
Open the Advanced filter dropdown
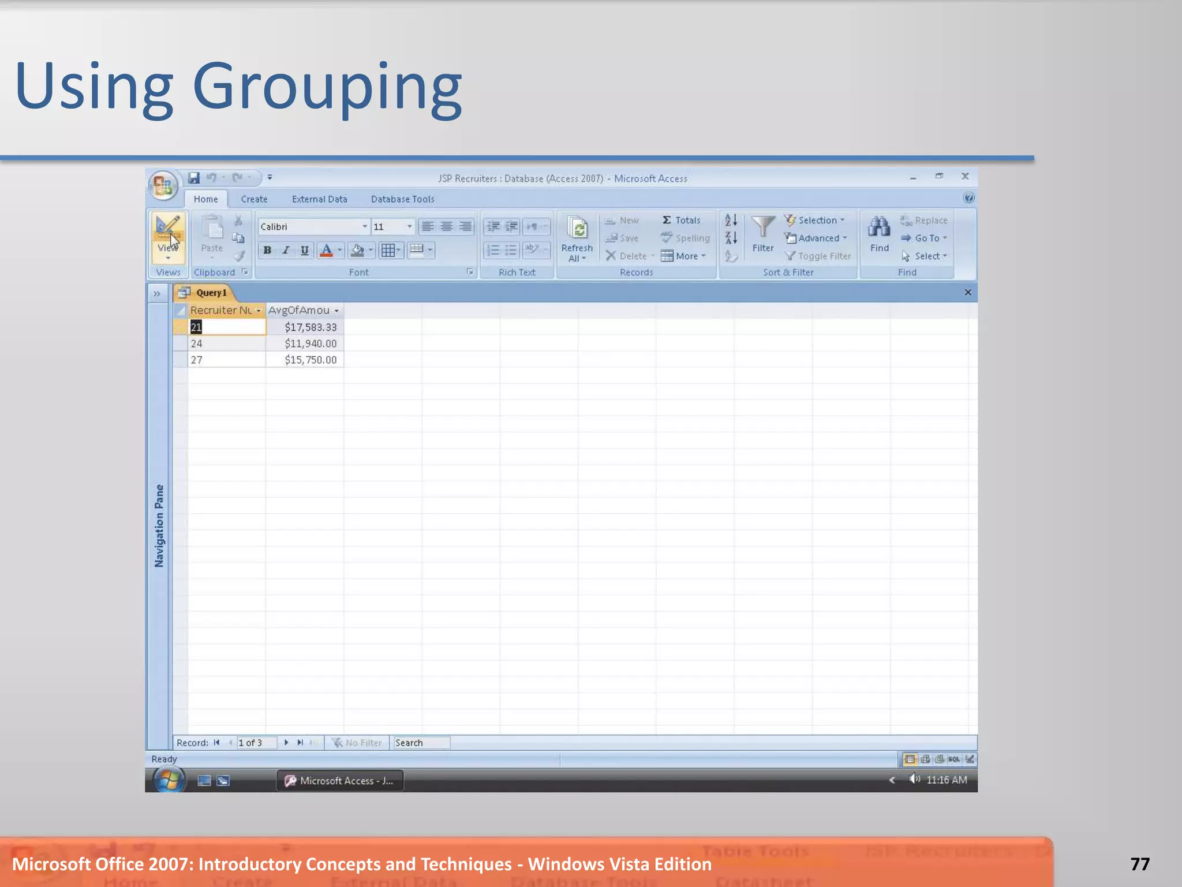click(x=816, y=238)
